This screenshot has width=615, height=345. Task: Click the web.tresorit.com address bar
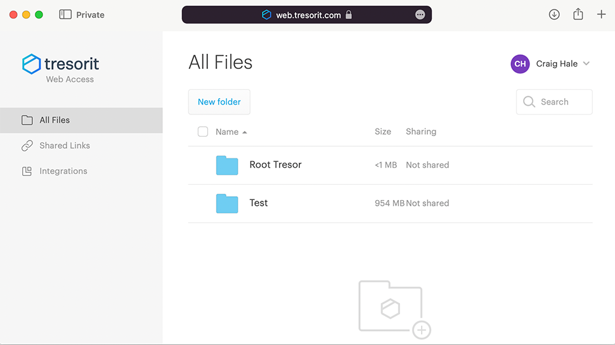coord(307,15)
